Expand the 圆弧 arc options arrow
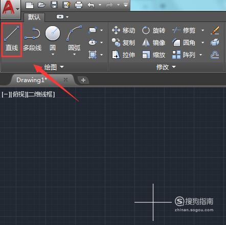The image size is (226, 225). 74,55
